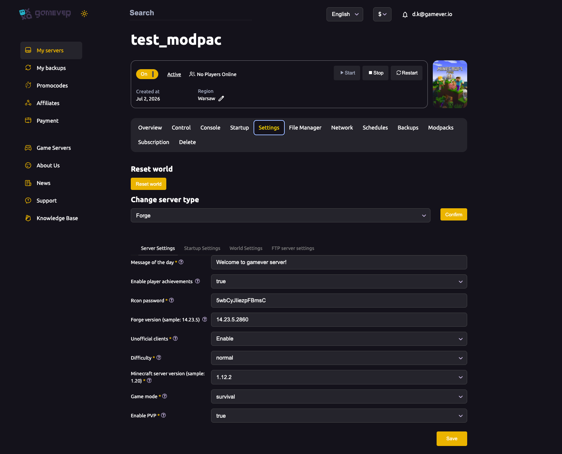Click help icon beside Unofficial clients
Image resolution: width=562 pixels, height=454 pixels.
click(175, 339)
